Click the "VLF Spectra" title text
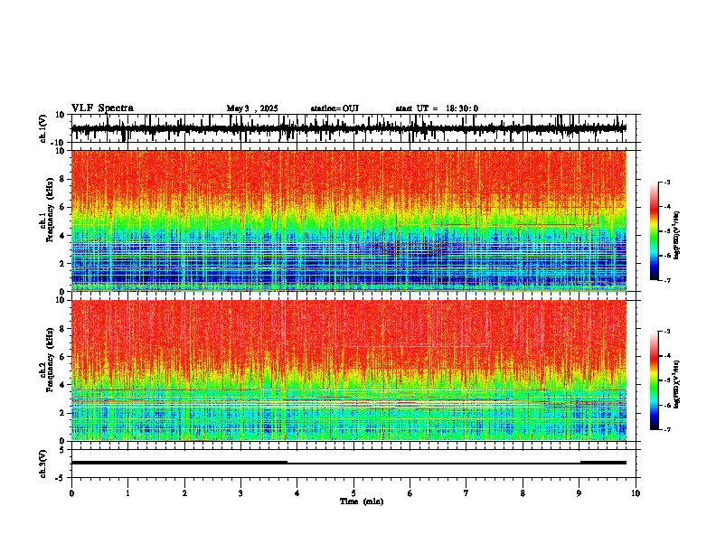This screenshot has width=716, height=553. (102, 108)
